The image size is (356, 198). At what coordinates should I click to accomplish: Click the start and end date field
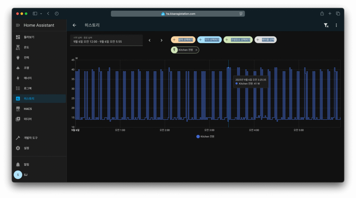click(106, 40)
